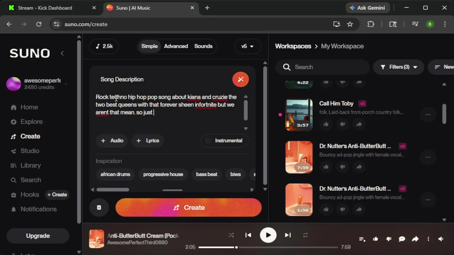
Task: Click the large orange Create button
Action: tap(188, 208)
